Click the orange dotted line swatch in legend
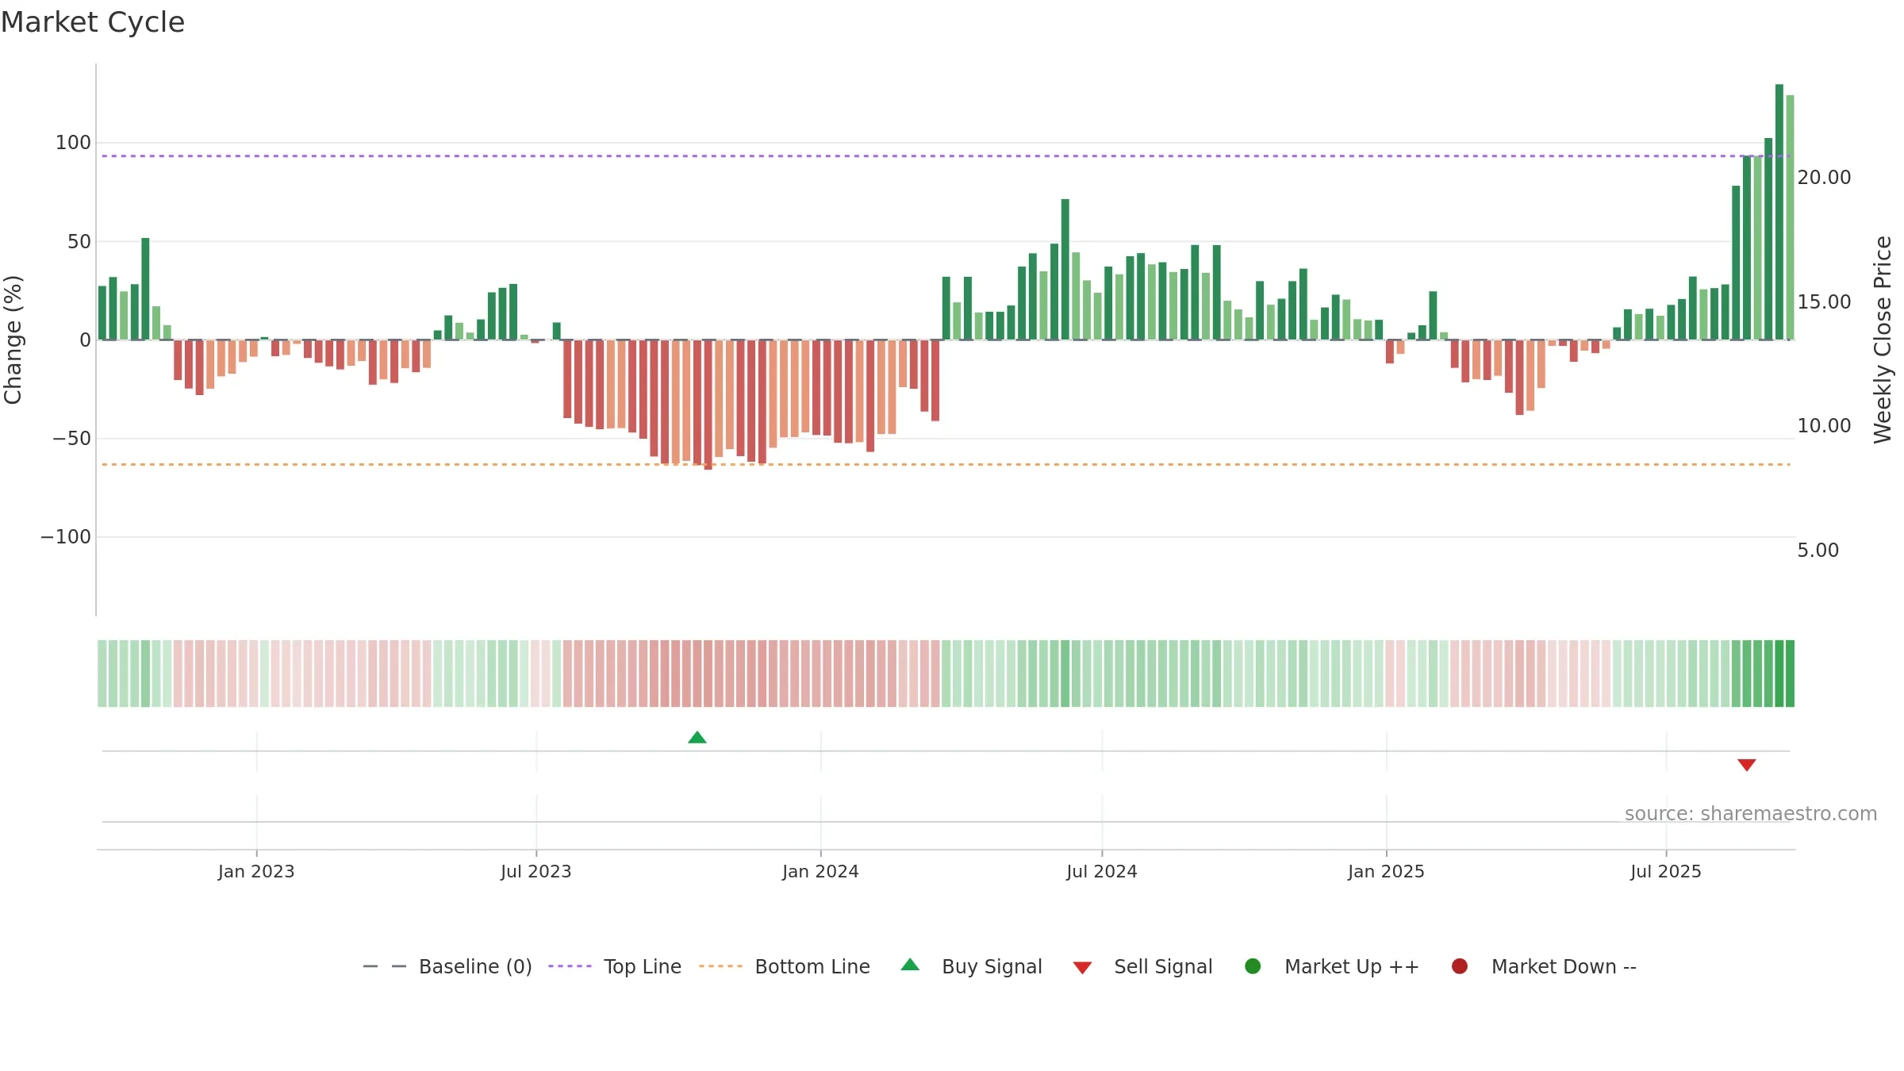 (721, 966)
